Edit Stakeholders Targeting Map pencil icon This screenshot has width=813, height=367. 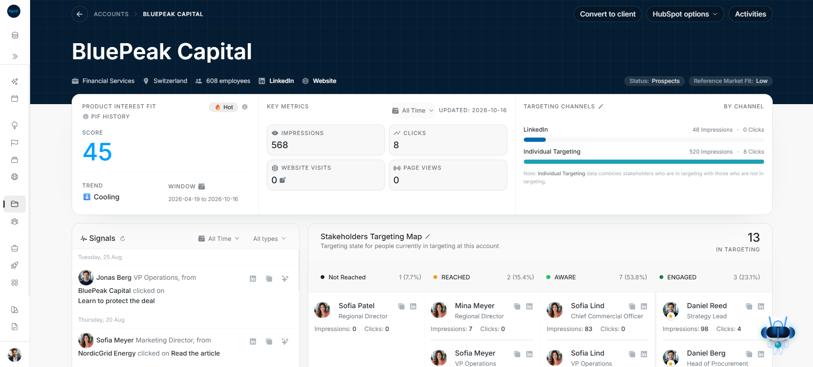[428, 237]
